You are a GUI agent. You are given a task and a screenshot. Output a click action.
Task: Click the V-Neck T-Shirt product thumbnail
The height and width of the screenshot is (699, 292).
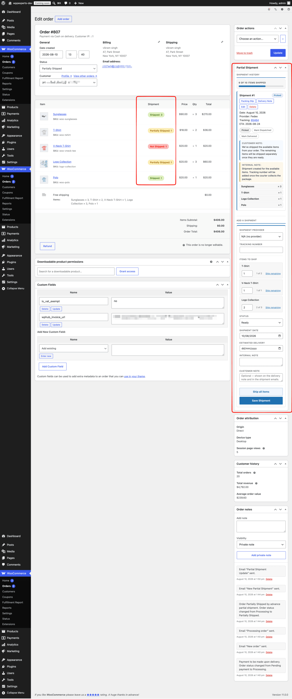(x=44, y=148)
